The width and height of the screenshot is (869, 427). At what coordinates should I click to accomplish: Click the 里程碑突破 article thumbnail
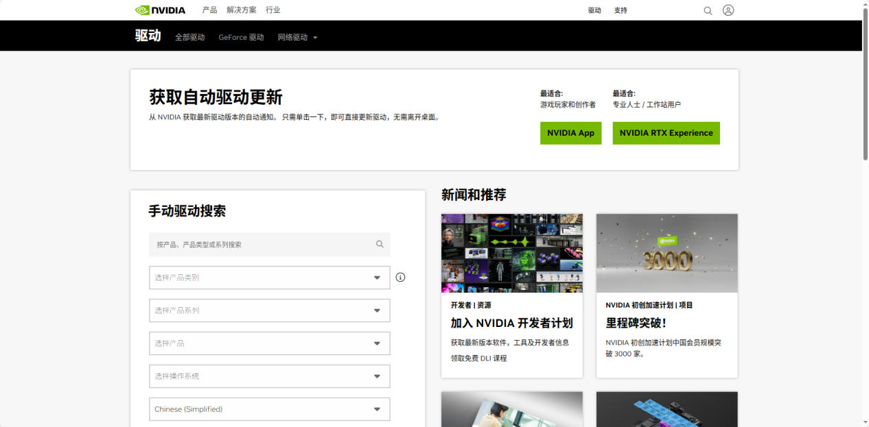(x=666, y=253)
